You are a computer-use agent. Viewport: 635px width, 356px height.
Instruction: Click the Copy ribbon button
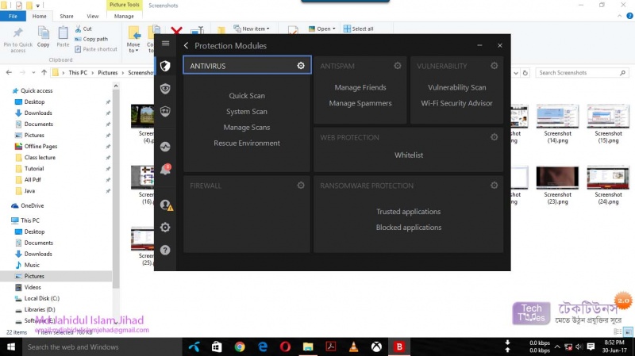(x=44, y=37)
